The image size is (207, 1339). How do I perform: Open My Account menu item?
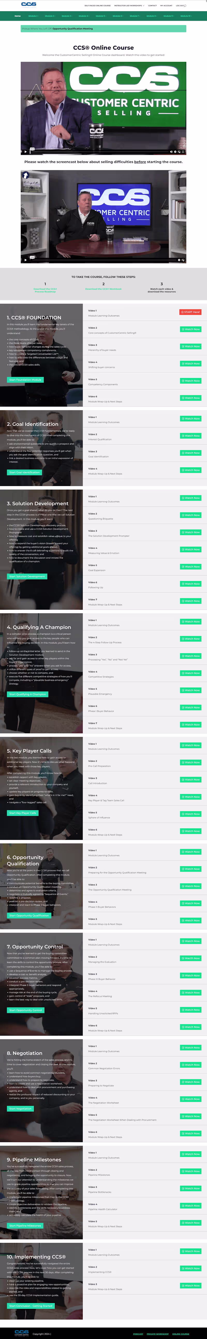point(166,6)
